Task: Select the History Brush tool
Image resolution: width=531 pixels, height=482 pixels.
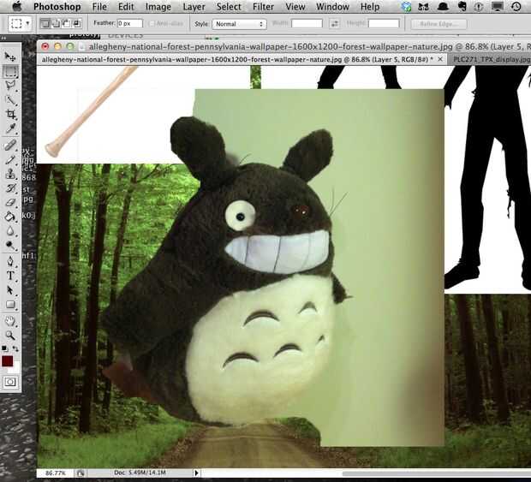Action: 10,188
